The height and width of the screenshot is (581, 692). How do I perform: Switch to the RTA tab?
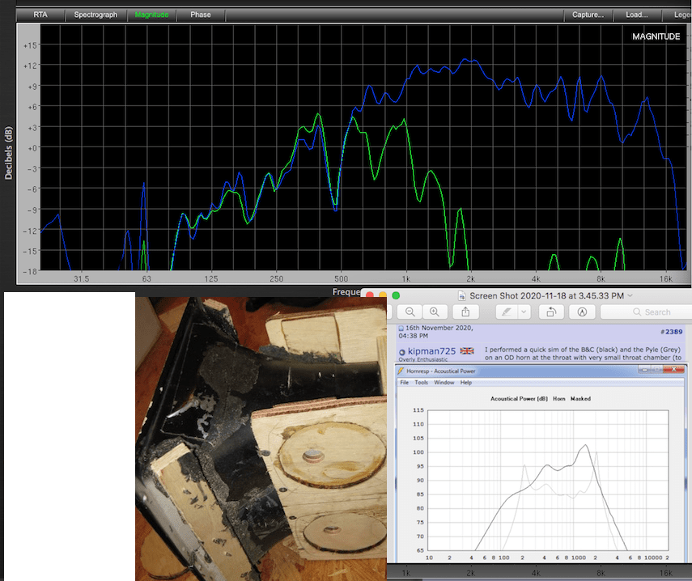[40, 15]
